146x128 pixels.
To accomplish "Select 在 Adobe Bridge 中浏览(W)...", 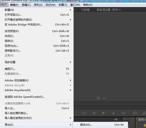I will (x=38, y=24).
